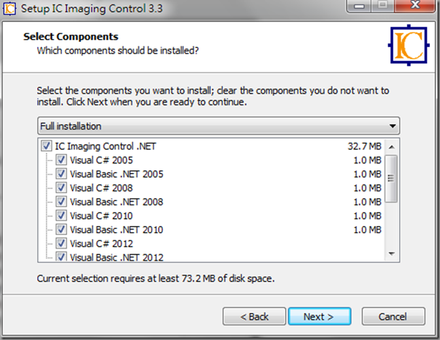Toggle the Visual C# 2012 checkbox
Image resolution: width=440 pixels, height=340 pixels.
click(x=61, y=244)
